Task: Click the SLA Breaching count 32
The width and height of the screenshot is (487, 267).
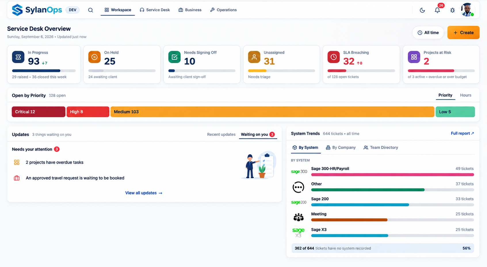Action: pyautogui.click(x=349, y=61)
